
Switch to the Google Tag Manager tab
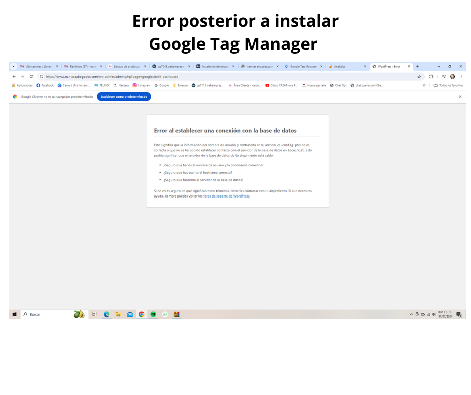[303, 67]
